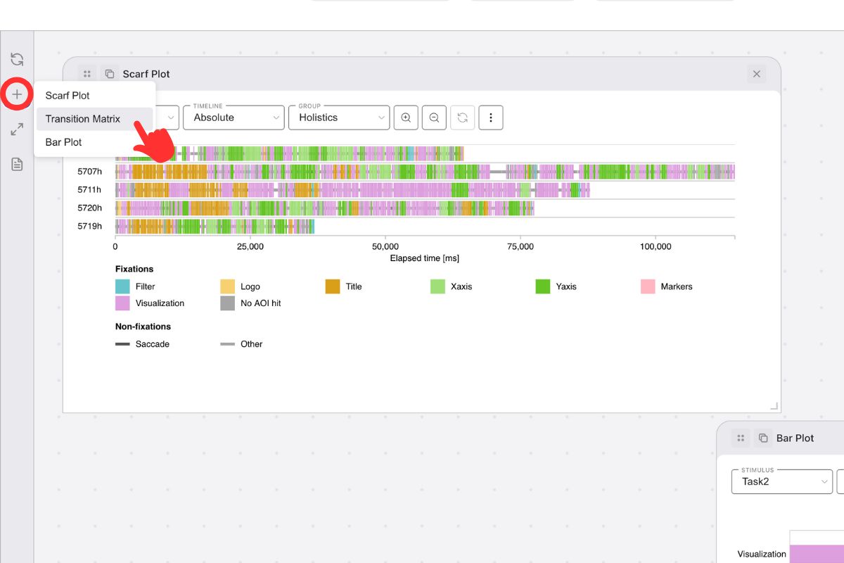The height and width of the screenshot is (563, 844).
Task: Grab the Bar Plot drag handle icon
Action: click(740, 438)
